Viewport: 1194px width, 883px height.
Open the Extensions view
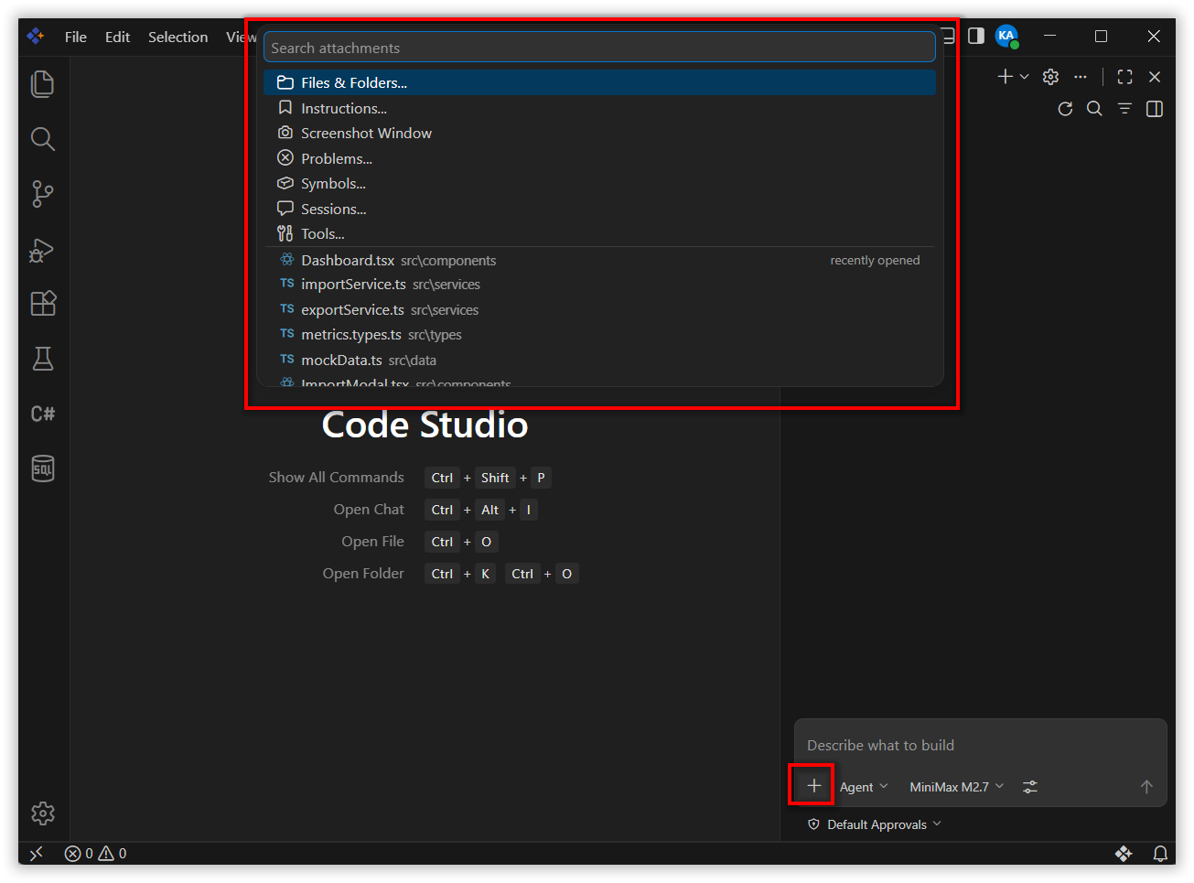coord(43,304)
